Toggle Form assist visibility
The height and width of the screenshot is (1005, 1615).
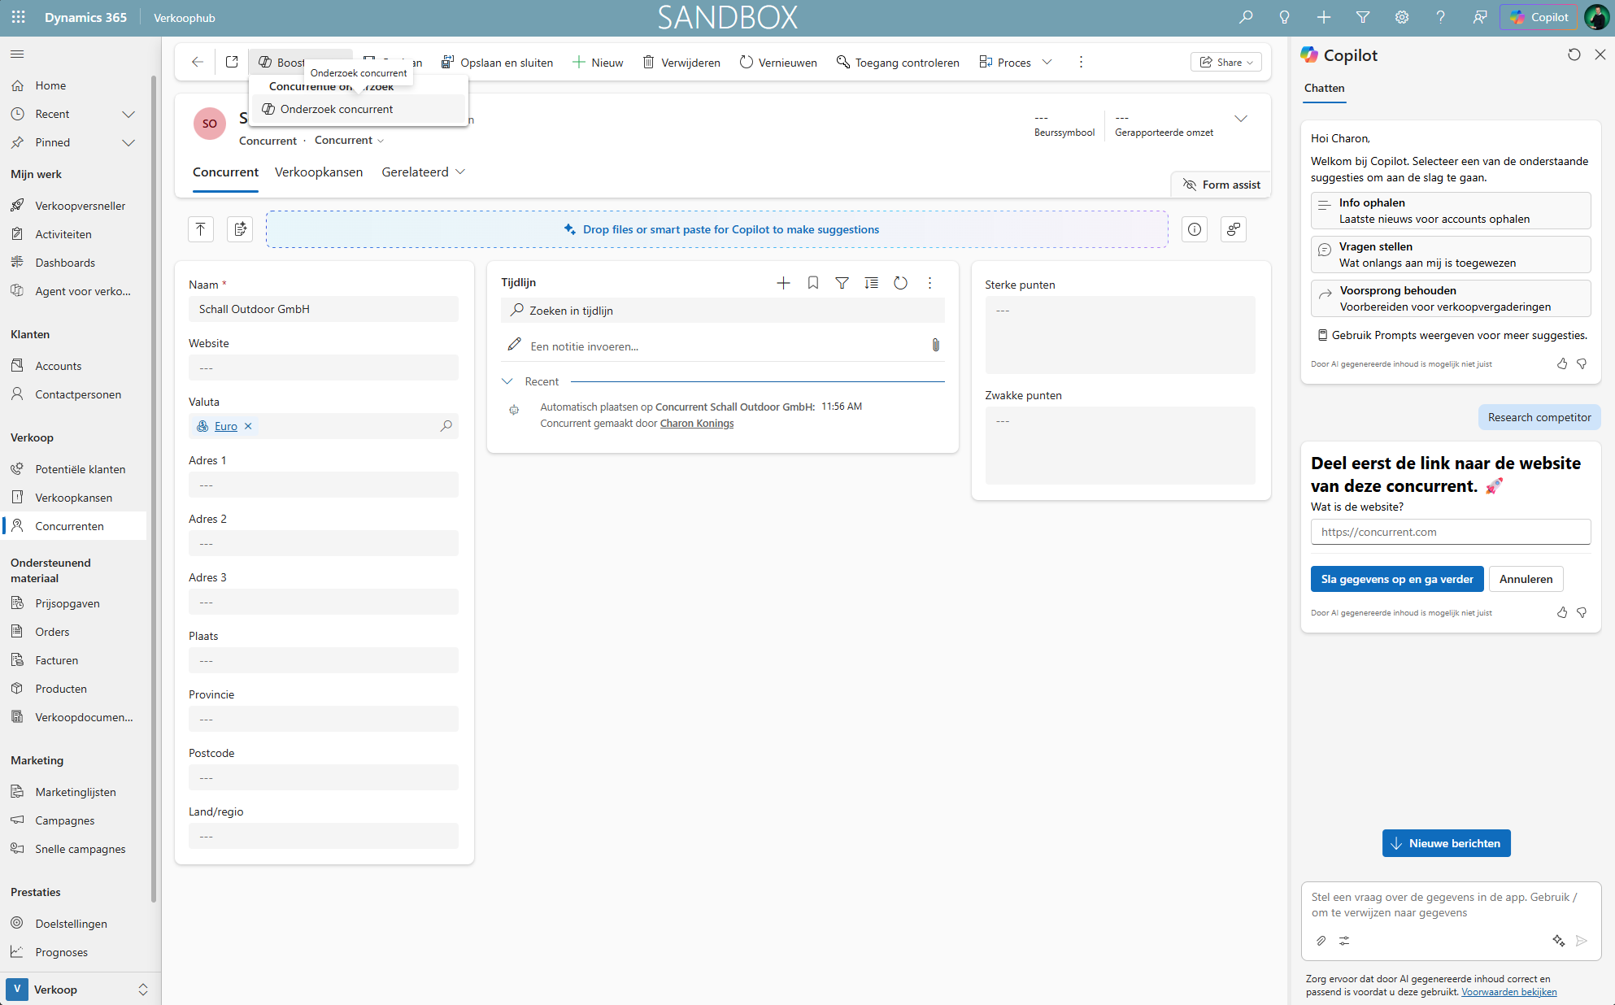(1221, 185)
